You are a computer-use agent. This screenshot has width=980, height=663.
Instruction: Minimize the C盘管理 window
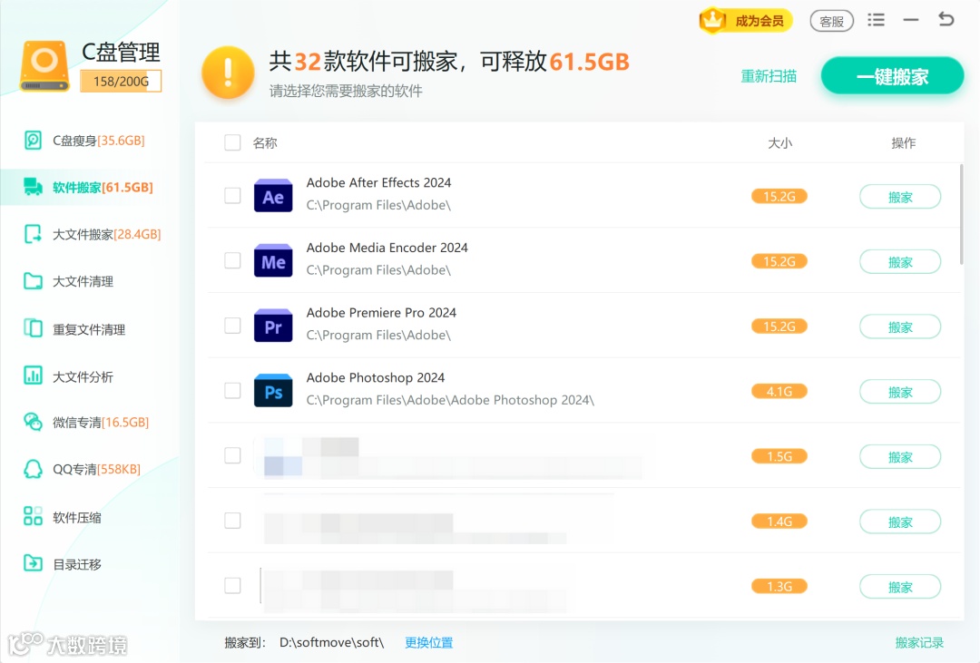tap(911, 20)
